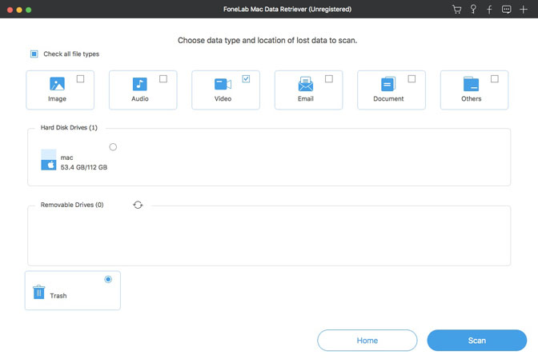Click the Email envelope icon
Image resolution: width=538 pixels, height=363 pixels.
(x=305, y=84)
